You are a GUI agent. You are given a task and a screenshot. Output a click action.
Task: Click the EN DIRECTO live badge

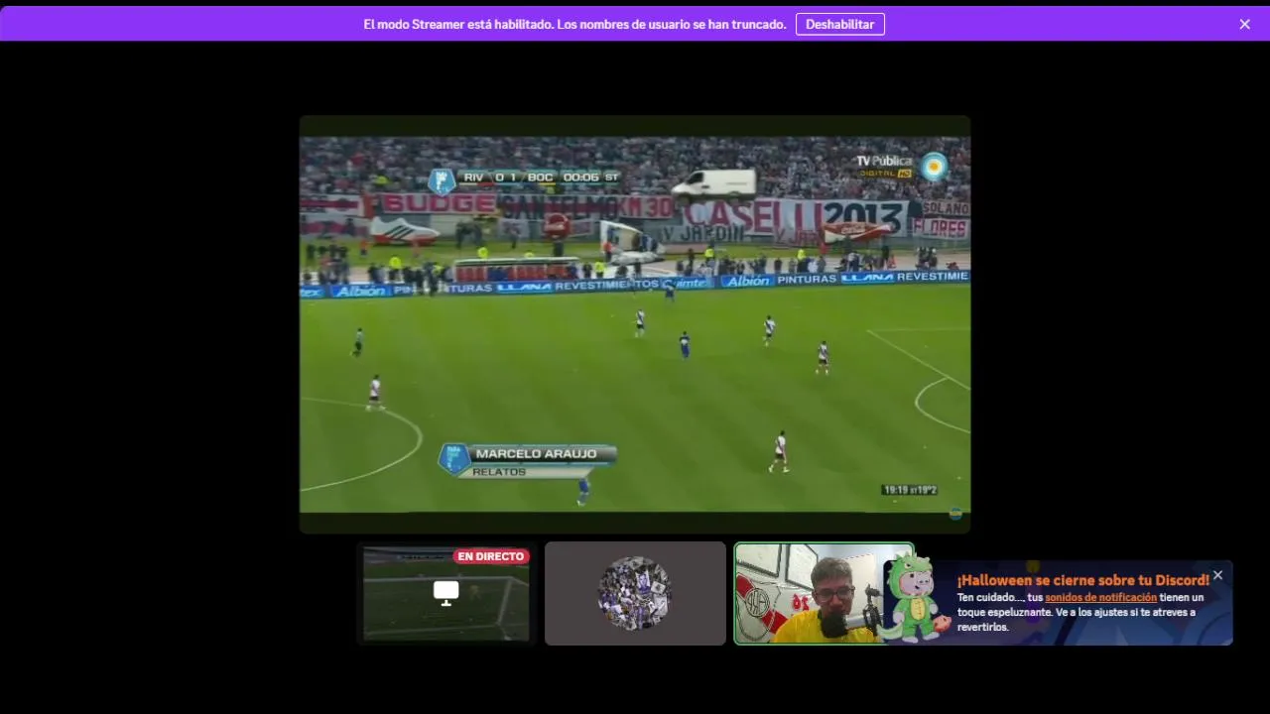[x=491, y=556]
